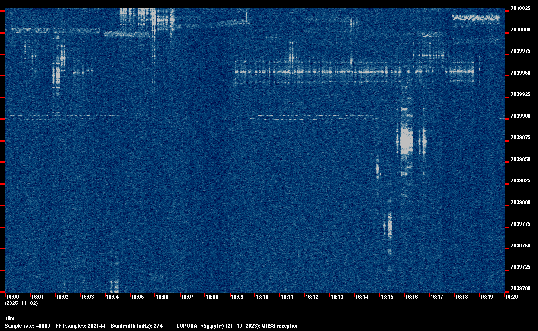
Task: Click the 16:13 time axis label
Action: pos(337,297)
